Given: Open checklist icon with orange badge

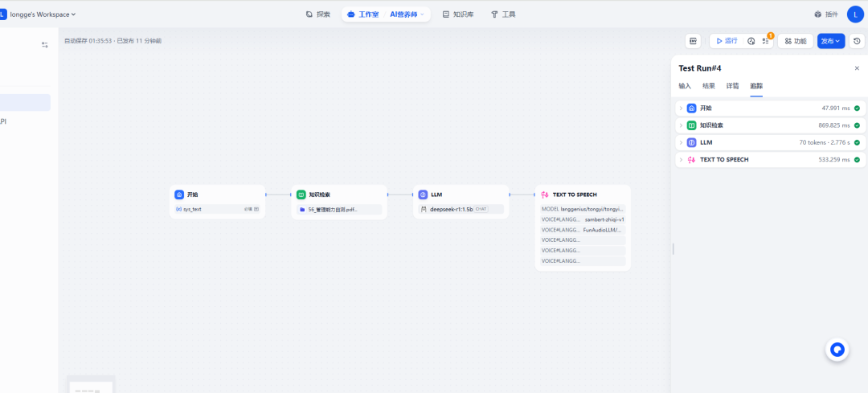Looking at the screenshot, I should tap(766, 41).
